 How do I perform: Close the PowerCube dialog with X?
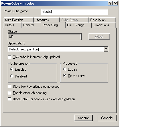115,3
